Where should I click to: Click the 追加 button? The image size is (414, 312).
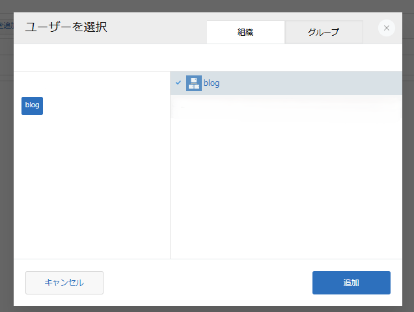pos(352,283)
